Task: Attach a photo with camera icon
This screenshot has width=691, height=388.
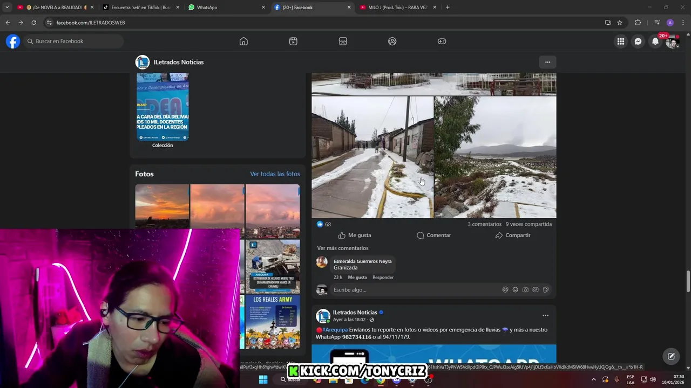Action: [x=525, y=290]
